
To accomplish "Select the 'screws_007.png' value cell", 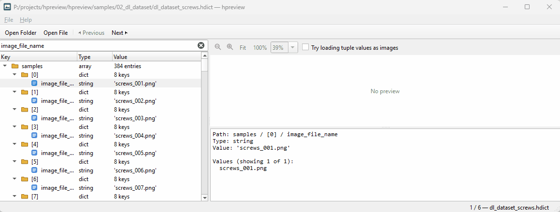I will point(135,188).
